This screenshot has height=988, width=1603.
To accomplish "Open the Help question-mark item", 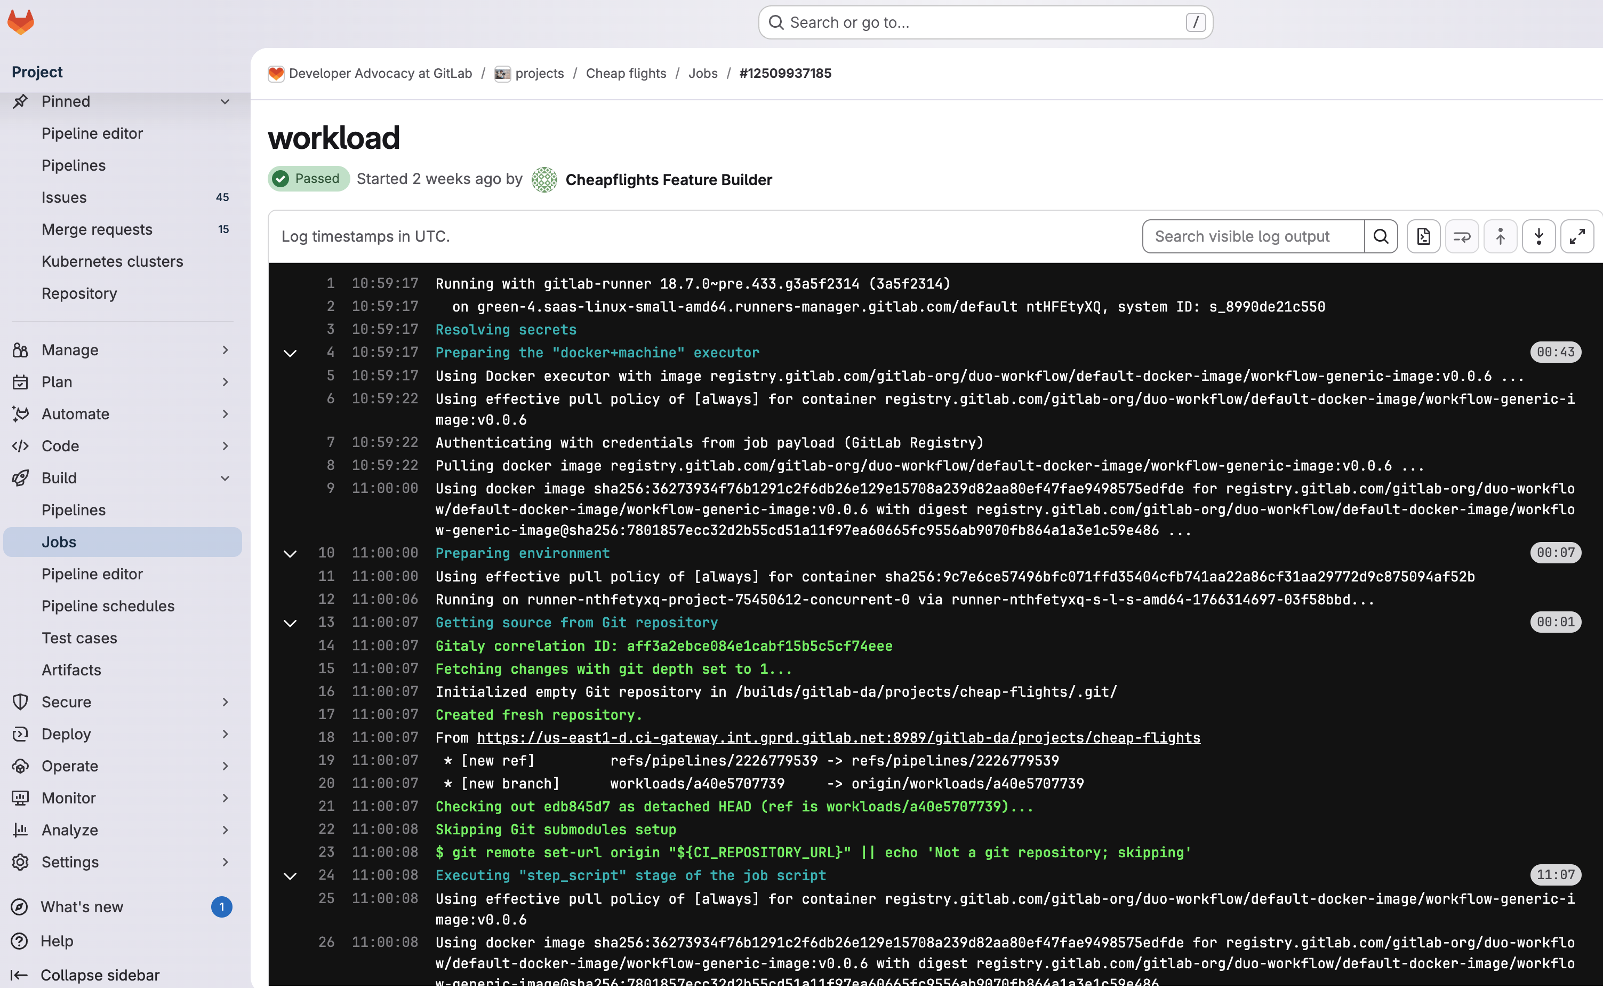I will (x=20, y=941).
